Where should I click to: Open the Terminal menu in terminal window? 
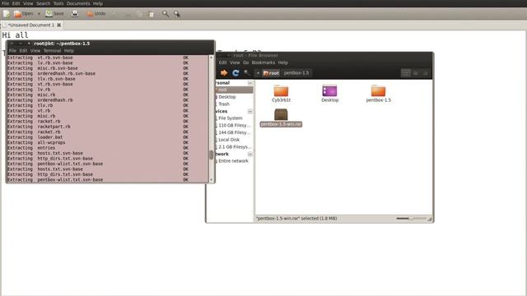pos(52,51)
